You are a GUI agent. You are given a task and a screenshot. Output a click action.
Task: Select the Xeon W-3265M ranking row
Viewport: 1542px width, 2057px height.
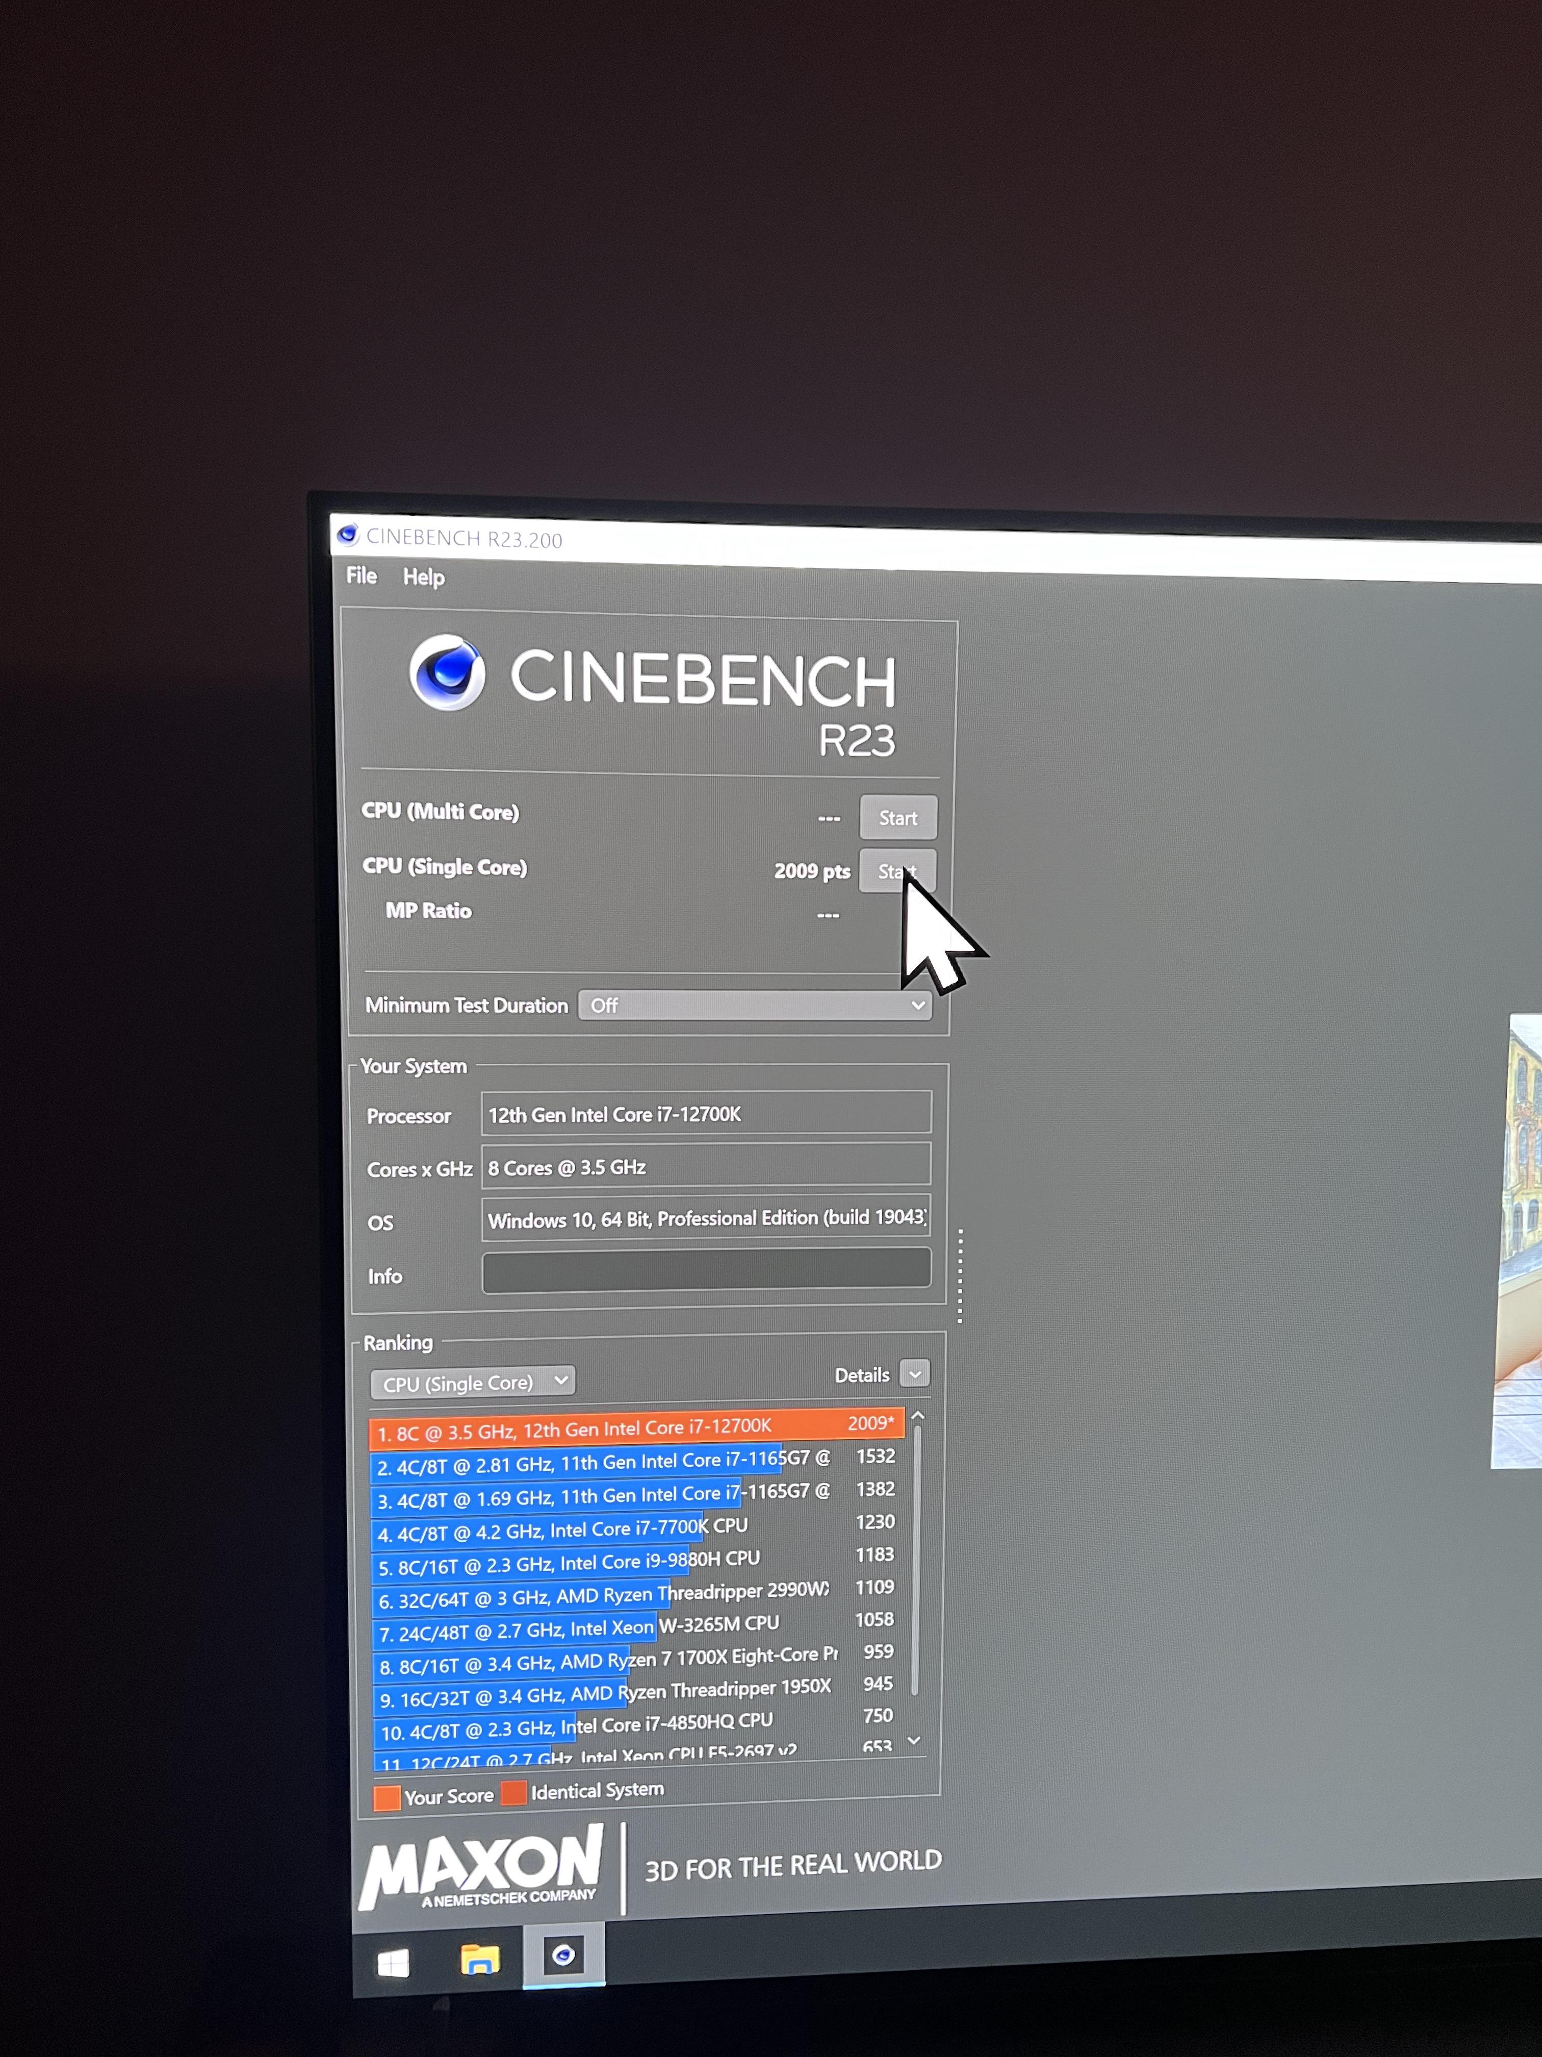[x=637, y=1626]
